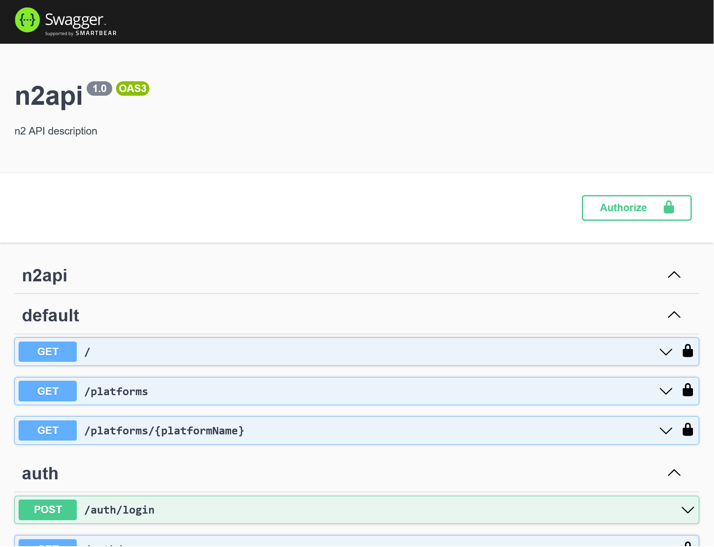The width and height of the screenshot is (714, 547).
Task: Click the green lock inside Authorize button
Action: coord(669,207)
